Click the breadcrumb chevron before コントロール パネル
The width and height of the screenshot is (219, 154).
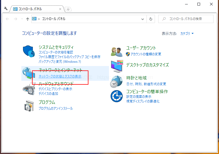[x=39, y=19]
